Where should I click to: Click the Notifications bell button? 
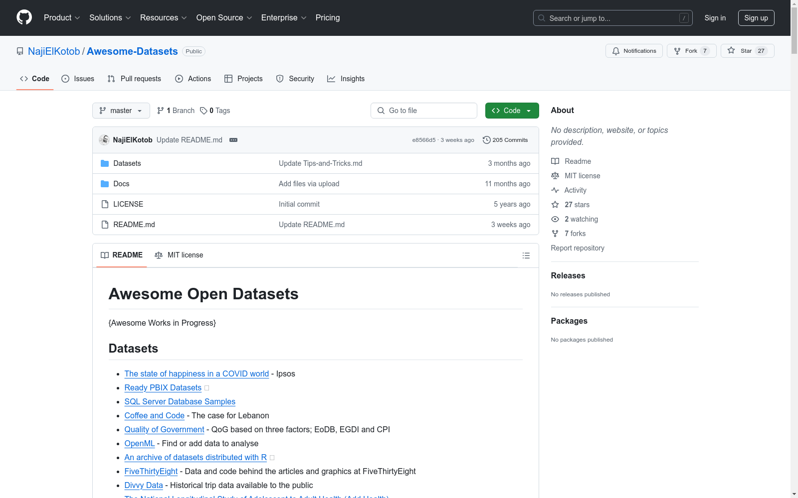point(634,51)
